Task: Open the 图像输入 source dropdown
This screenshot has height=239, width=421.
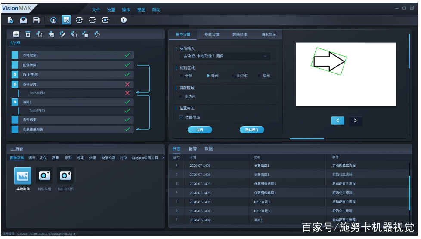Action: pos(224,56)
